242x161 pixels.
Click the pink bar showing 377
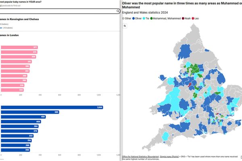coord(19,47)
